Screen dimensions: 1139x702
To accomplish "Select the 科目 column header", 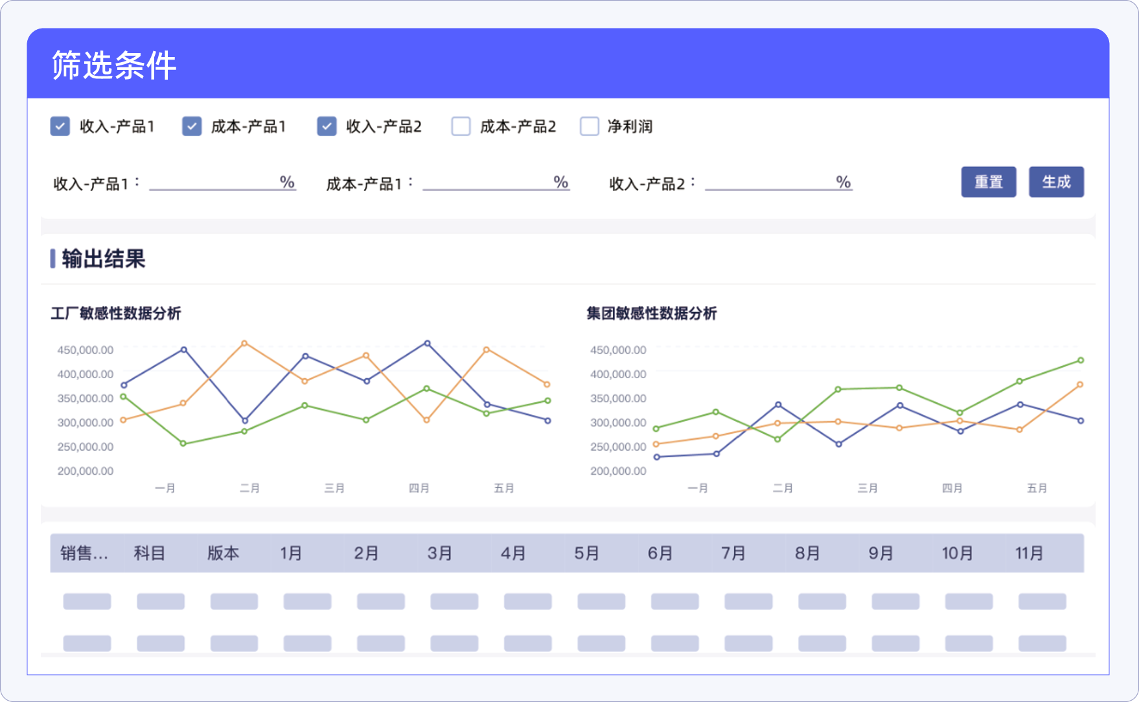I will click(150, 553).
